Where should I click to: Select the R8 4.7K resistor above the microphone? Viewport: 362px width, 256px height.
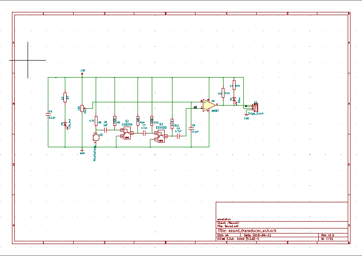click(96, 121)
